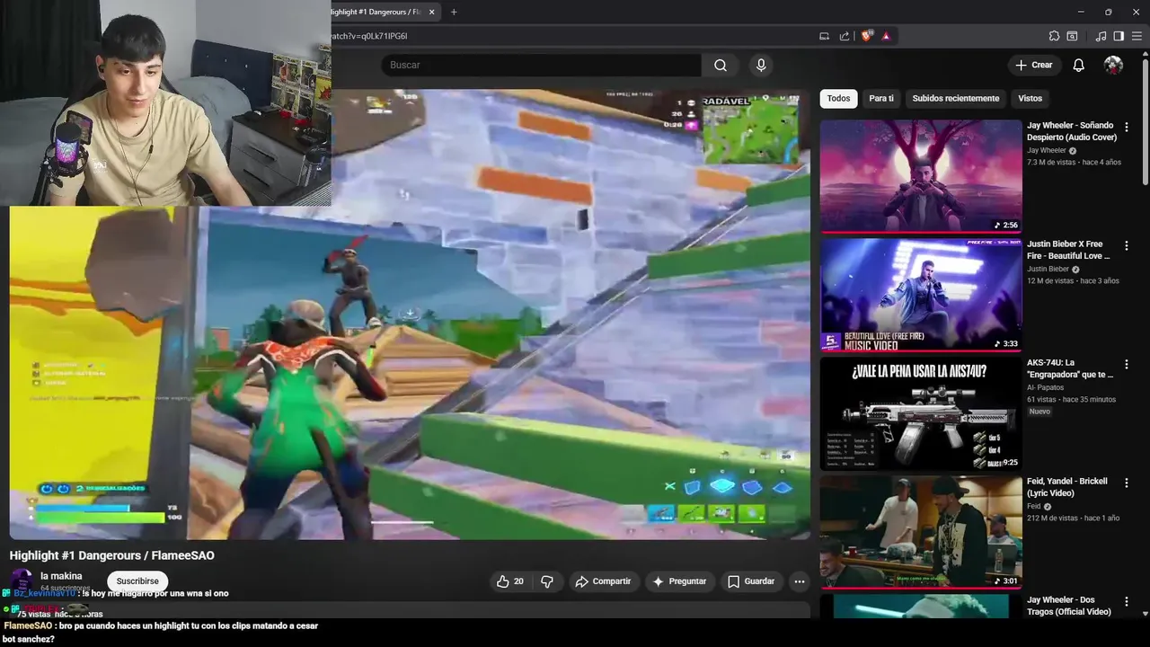Open options menu for Justin Bieber Beautiful Love
This screenshot has width=1150, height=647.
tap(1127, 245)
